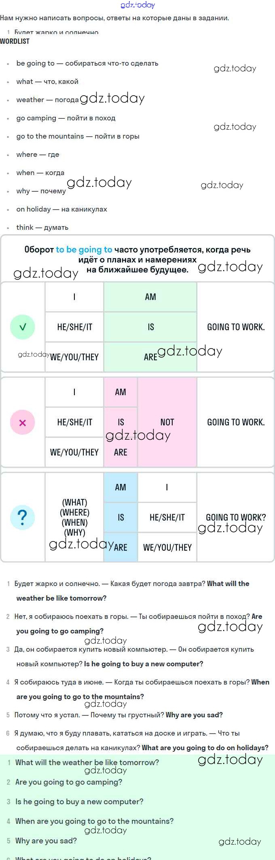Click the green AM cell in affirmative table
The height and width of the screenshot is (860, 275).
coord(150,297)
